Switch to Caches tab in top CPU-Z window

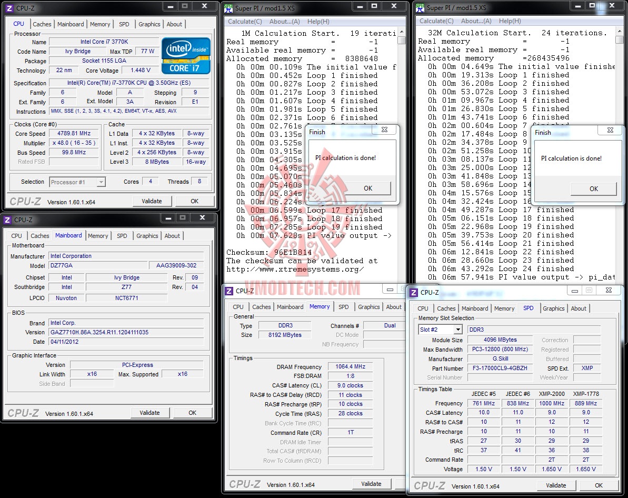click(42, 24)
